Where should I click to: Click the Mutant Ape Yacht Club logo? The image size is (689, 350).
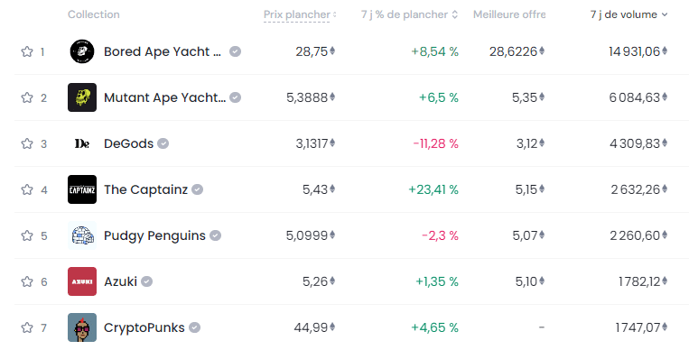(82, 97)
